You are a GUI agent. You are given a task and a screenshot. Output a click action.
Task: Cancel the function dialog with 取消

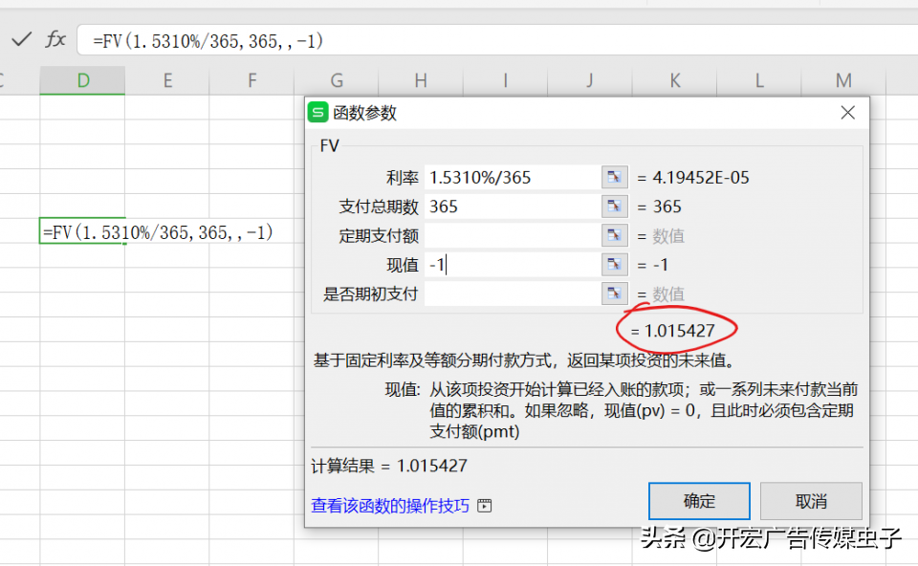(x=812, y=501)
